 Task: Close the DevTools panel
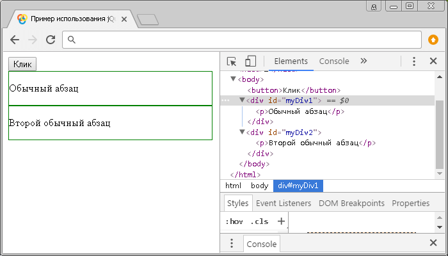433,61
